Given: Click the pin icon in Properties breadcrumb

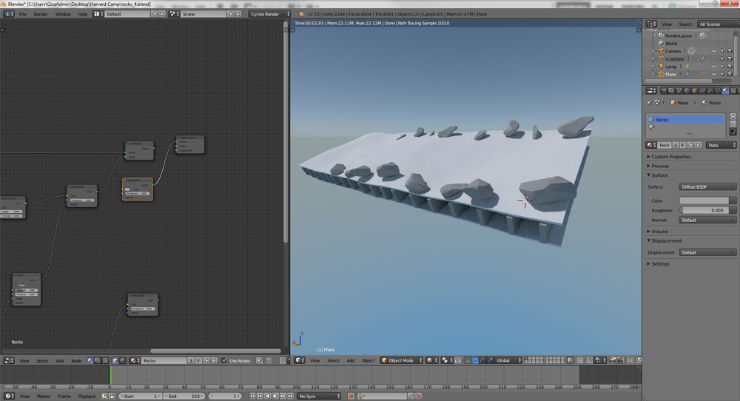Looking at the screenshot, I should pos(649,102).
